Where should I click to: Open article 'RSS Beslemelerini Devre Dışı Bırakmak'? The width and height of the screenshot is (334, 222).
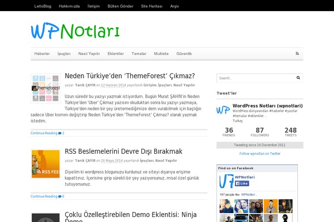coord(124,152)
